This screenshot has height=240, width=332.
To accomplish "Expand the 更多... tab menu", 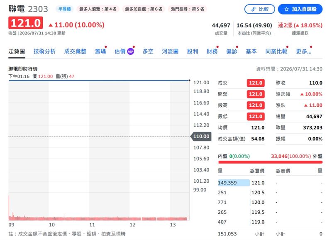I will pyautogui.click(x=304, y=51).
